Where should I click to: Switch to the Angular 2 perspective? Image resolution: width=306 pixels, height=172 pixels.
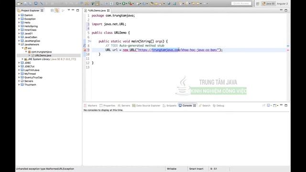click(282, 3)
